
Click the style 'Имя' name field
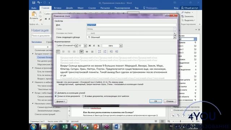click(x=131, y=25)
